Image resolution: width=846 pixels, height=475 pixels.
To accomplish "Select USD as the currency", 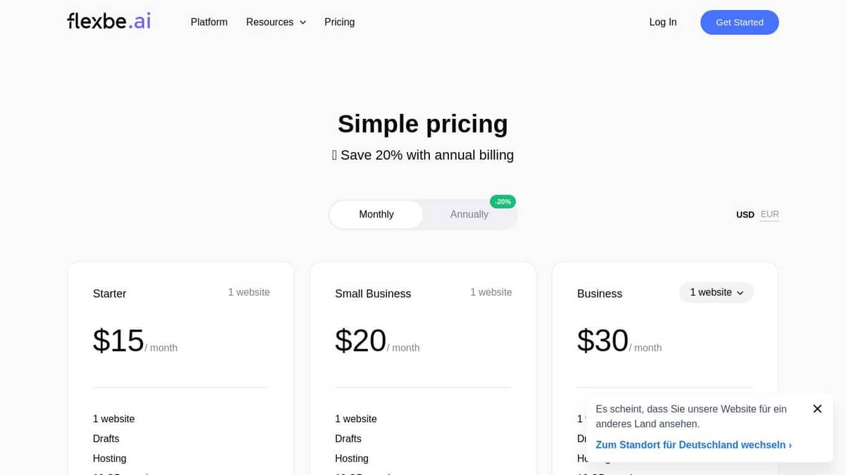I will tap(744, 214).
